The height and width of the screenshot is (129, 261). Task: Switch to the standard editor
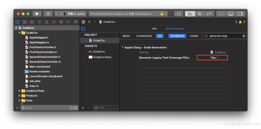(190, 14)
